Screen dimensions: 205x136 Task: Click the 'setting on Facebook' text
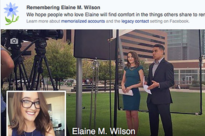(x=169, y=21)
